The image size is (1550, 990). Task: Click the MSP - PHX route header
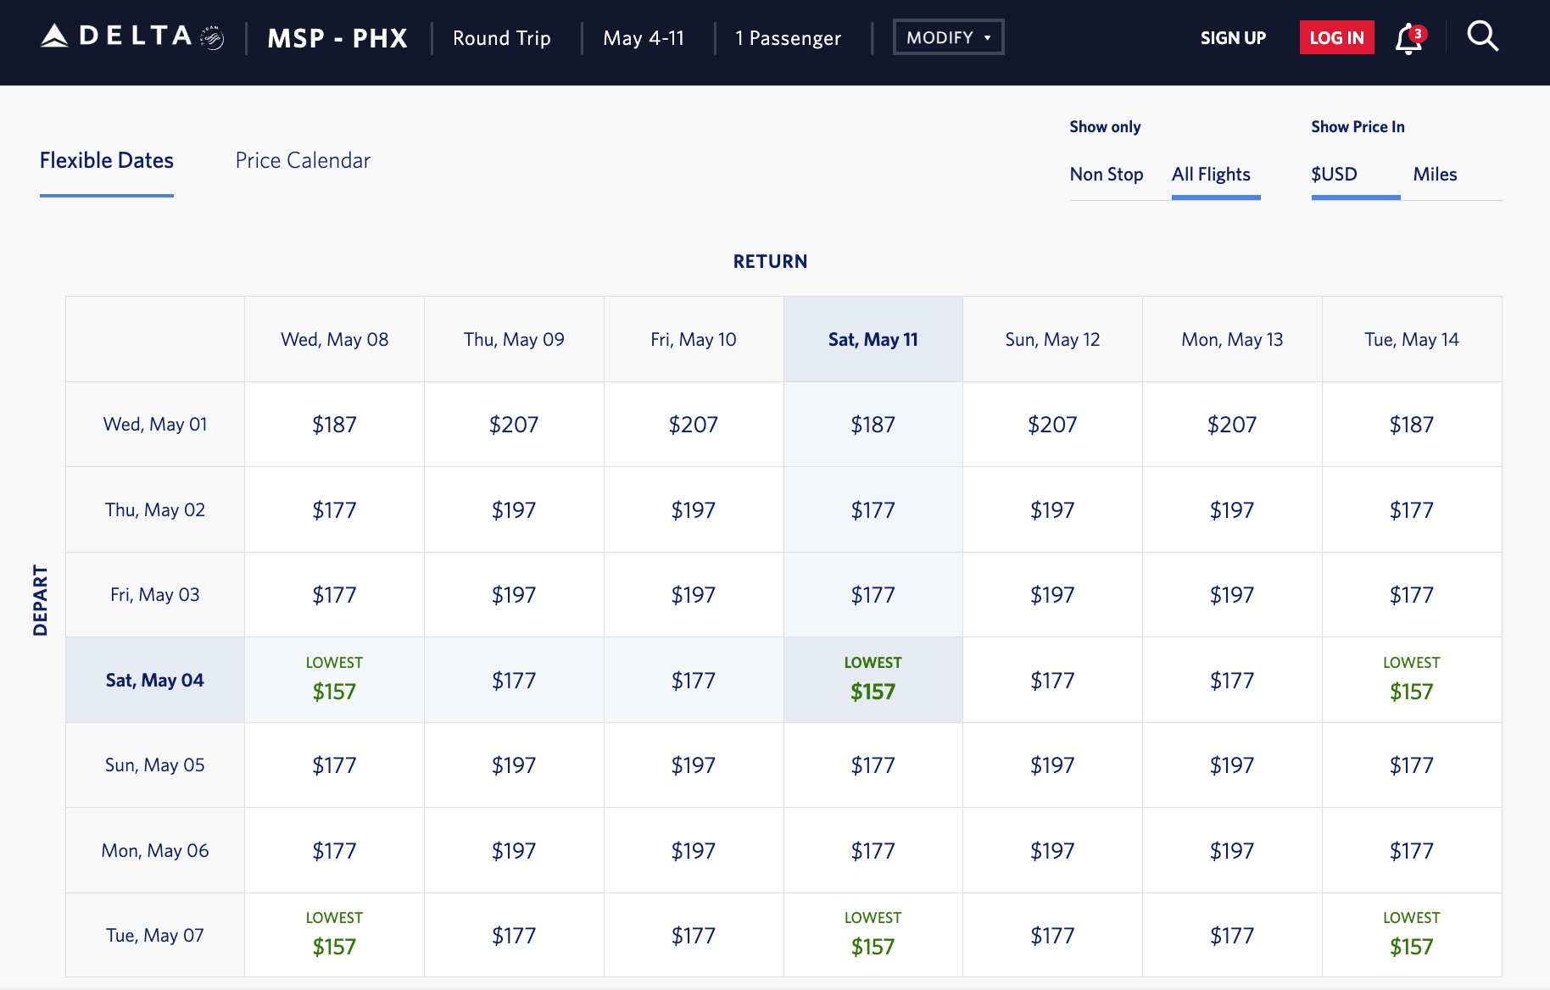(337, 38)
